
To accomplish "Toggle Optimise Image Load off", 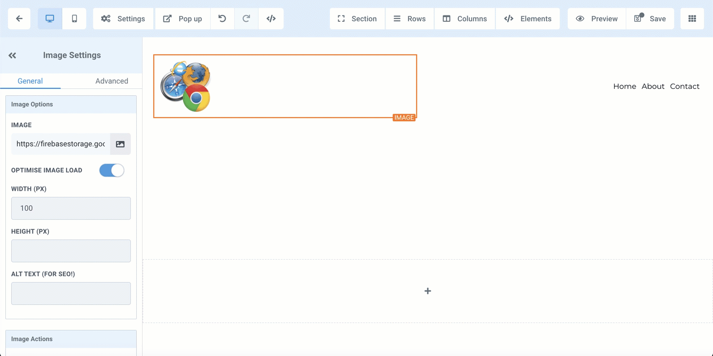I will (x=112, y=170).
